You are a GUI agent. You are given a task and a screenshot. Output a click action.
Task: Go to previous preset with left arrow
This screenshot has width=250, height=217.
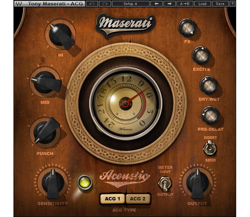[156, 4]
